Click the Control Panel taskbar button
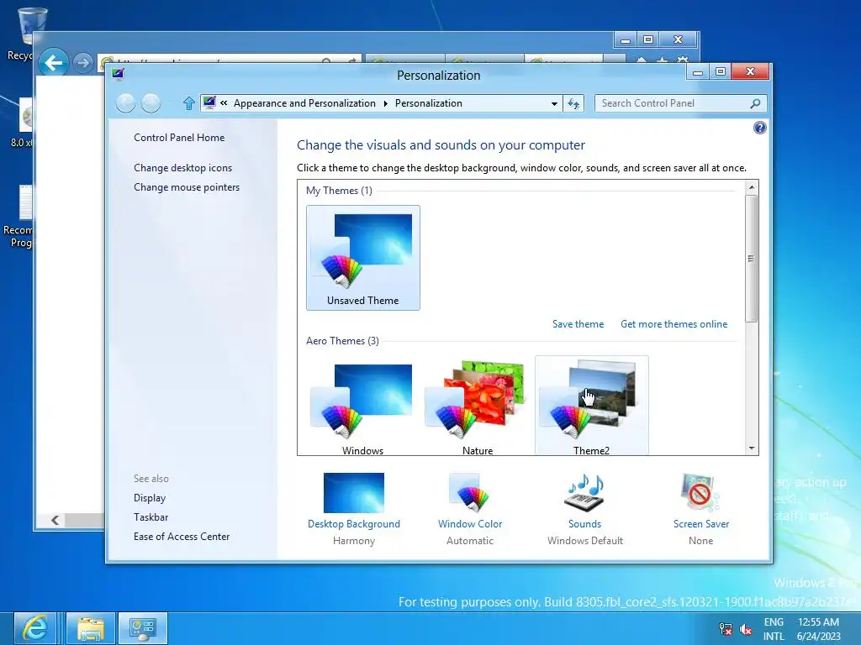 [x=143, y=628]
